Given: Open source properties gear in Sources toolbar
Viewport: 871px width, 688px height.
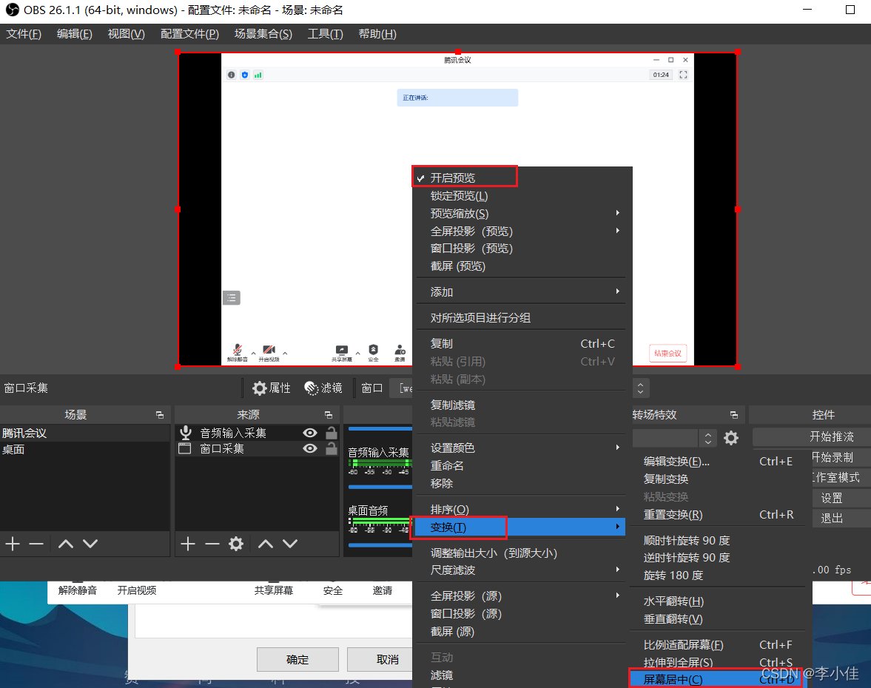Looking at the screenshot, I should (236, 544).
